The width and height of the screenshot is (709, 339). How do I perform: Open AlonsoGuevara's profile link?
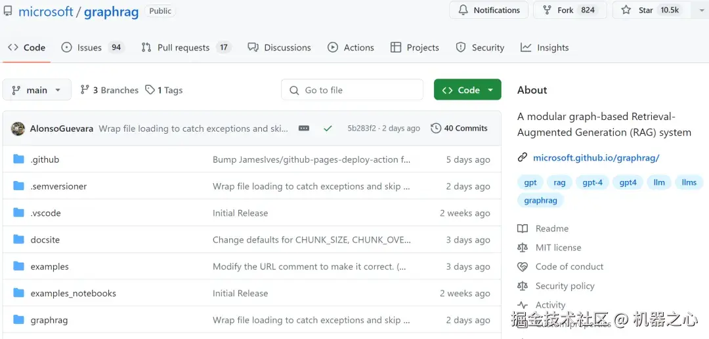tap(62, 129)
